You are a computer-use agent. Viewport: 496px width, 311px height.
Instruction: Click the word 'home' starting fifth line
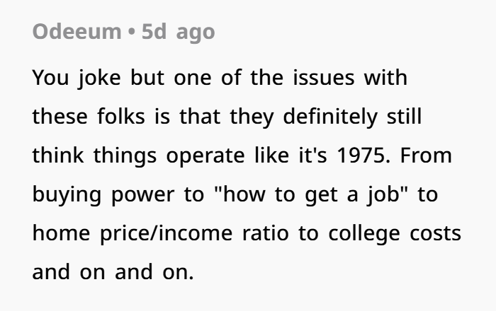62,233
